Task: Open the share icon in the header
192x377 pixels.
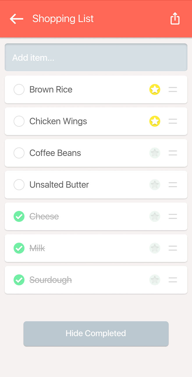Action: (x=175, y=19)
